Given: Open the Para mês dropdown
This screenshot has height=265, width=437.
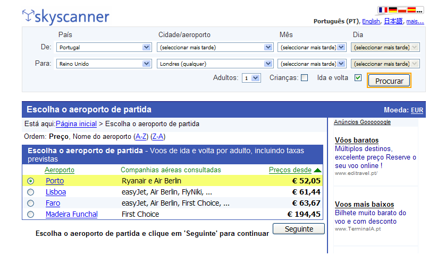Looking at the screenshot, I should point(312,64).
